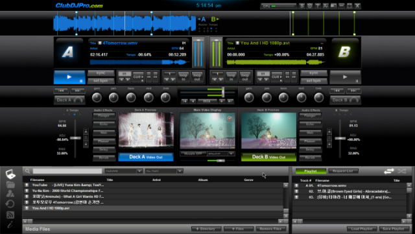Open the folders sidebar icon
The image size is (415, 234).
click(10, 185)
